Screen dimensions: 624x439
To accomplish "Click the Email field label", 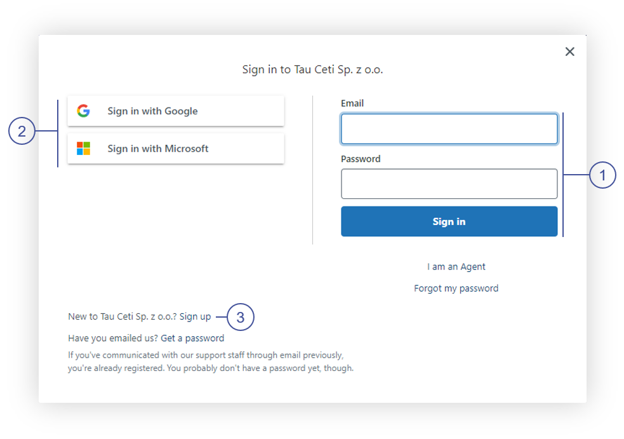I will (x=352, y=103).
